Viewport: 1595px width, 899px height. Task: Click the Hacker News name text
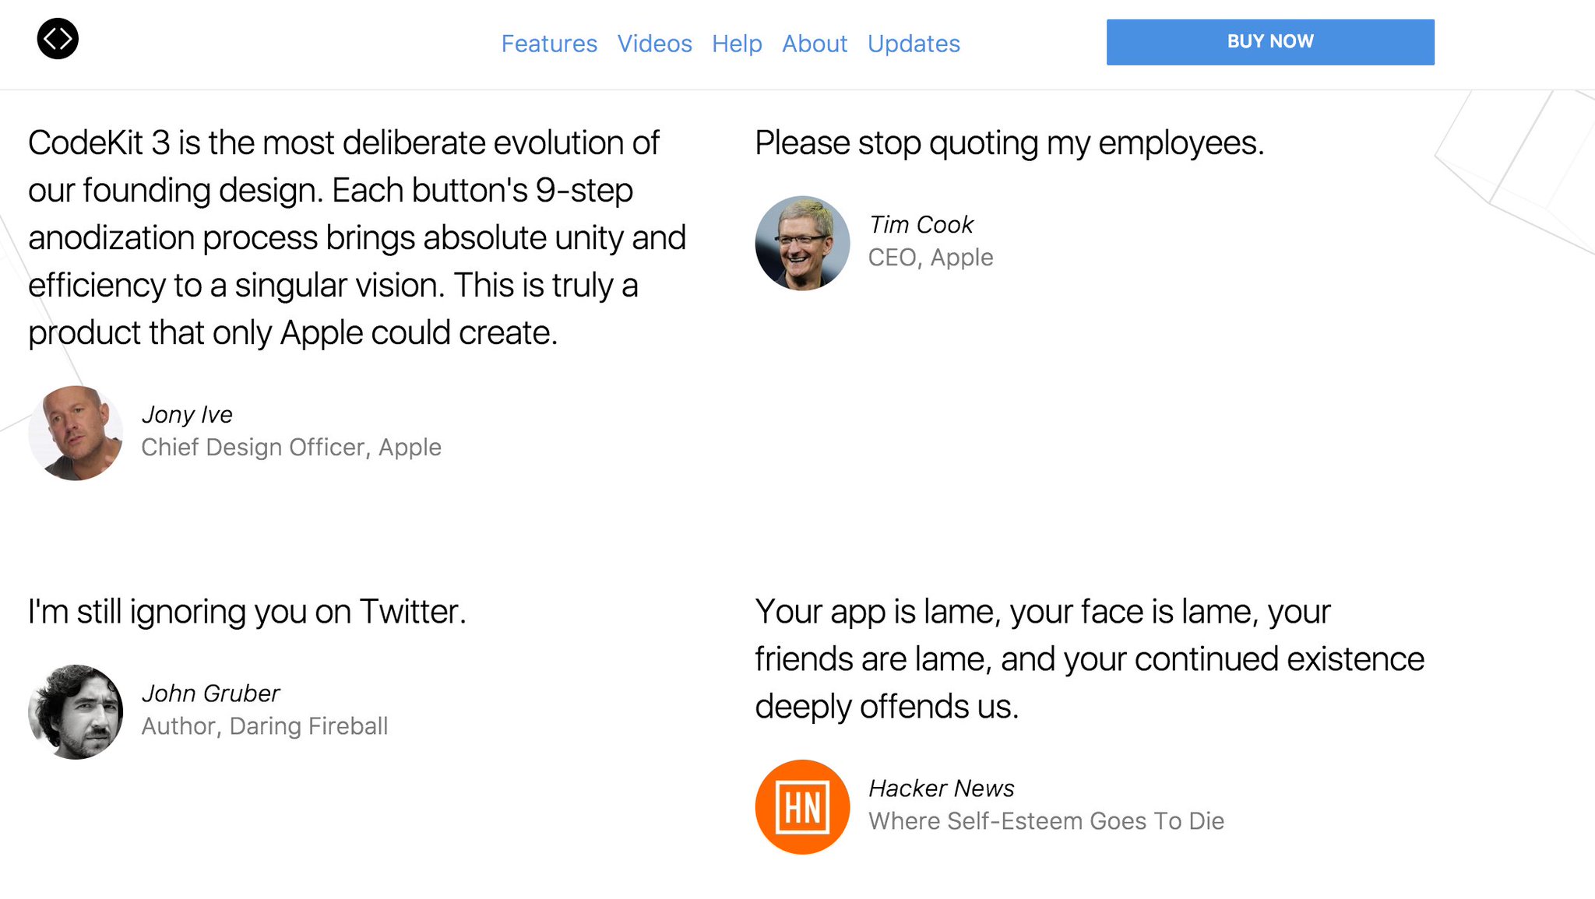942,788
